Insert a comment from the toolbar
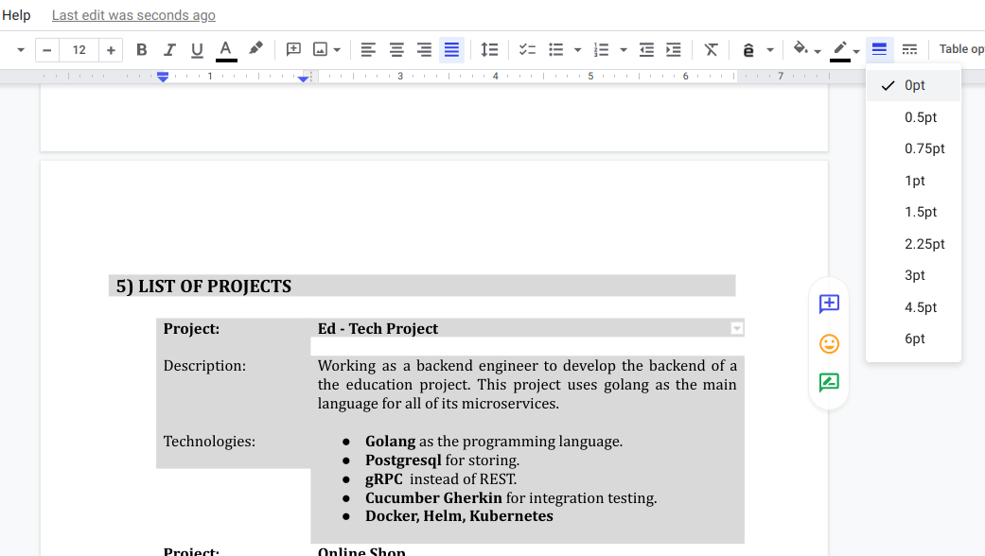The image size is (985, 556). [293, 49]
